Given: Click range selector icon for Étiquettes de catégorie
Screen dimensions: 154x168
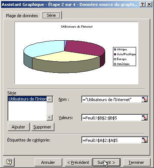Looking at the screenshot, I should tap(144, 140).
